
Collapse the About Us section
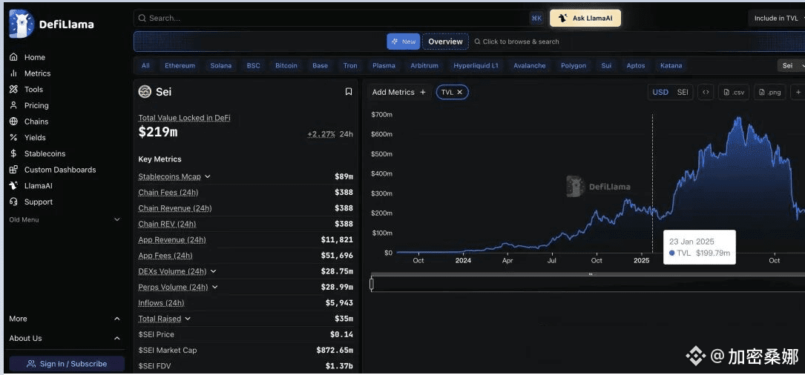[116, 338]
